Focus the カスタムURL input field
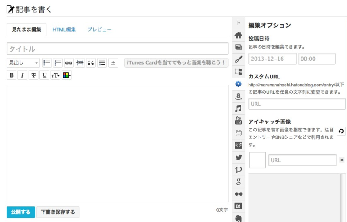The width and height of the screenshot is (347, 222). pyautogui.click(x=297, y=104)
